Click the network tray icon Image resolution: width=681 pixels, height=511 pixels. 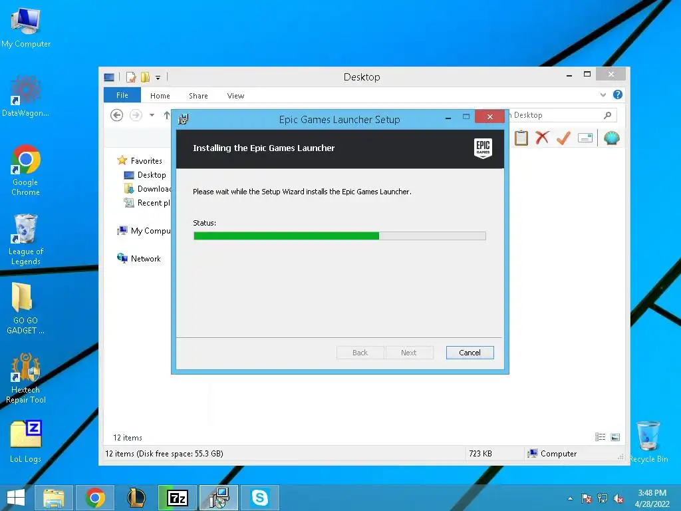pyautogui.click(x=603, y=498)
